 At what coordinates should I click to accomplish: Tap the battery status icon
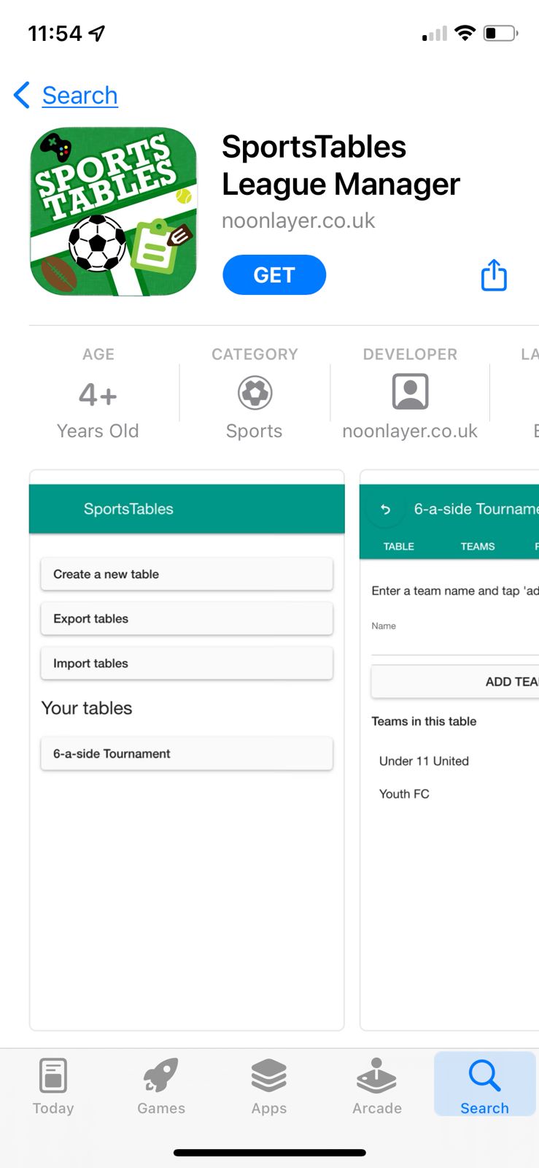pyautogui.click(x=501, y=33)
